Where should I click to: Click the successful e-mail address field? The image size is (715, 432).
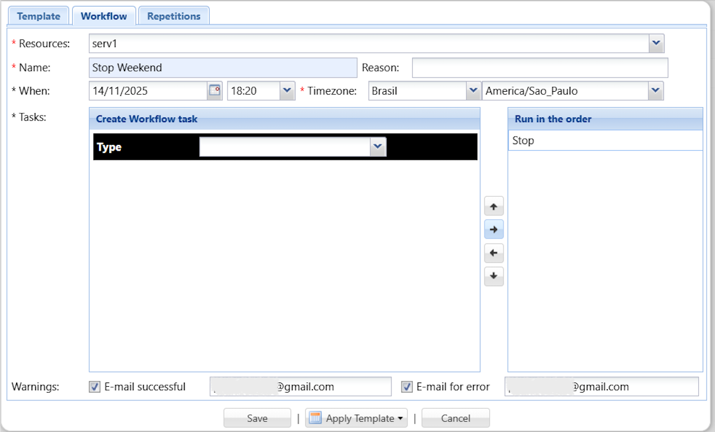point(301,387)
